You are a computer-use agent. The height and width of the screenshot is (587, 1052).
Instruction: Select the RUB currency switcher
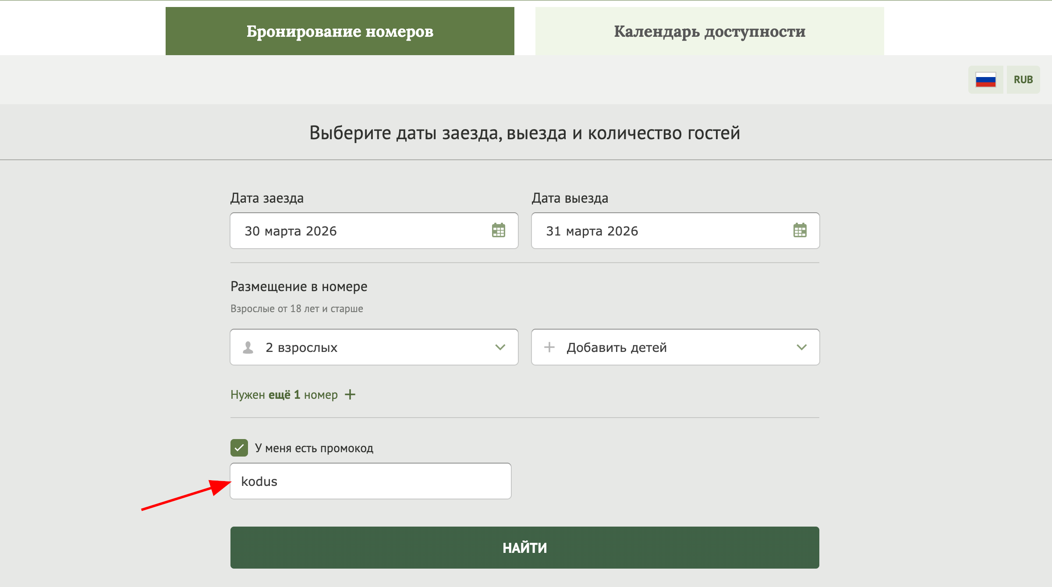(1023, 79)
